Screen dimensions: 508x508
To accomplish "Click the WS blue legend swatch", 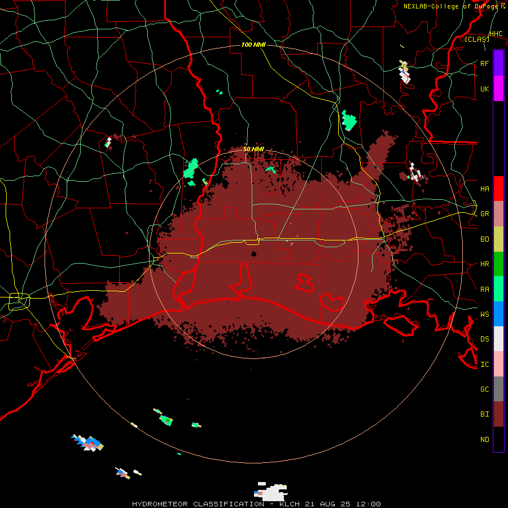I will click(x=498, y=314).
